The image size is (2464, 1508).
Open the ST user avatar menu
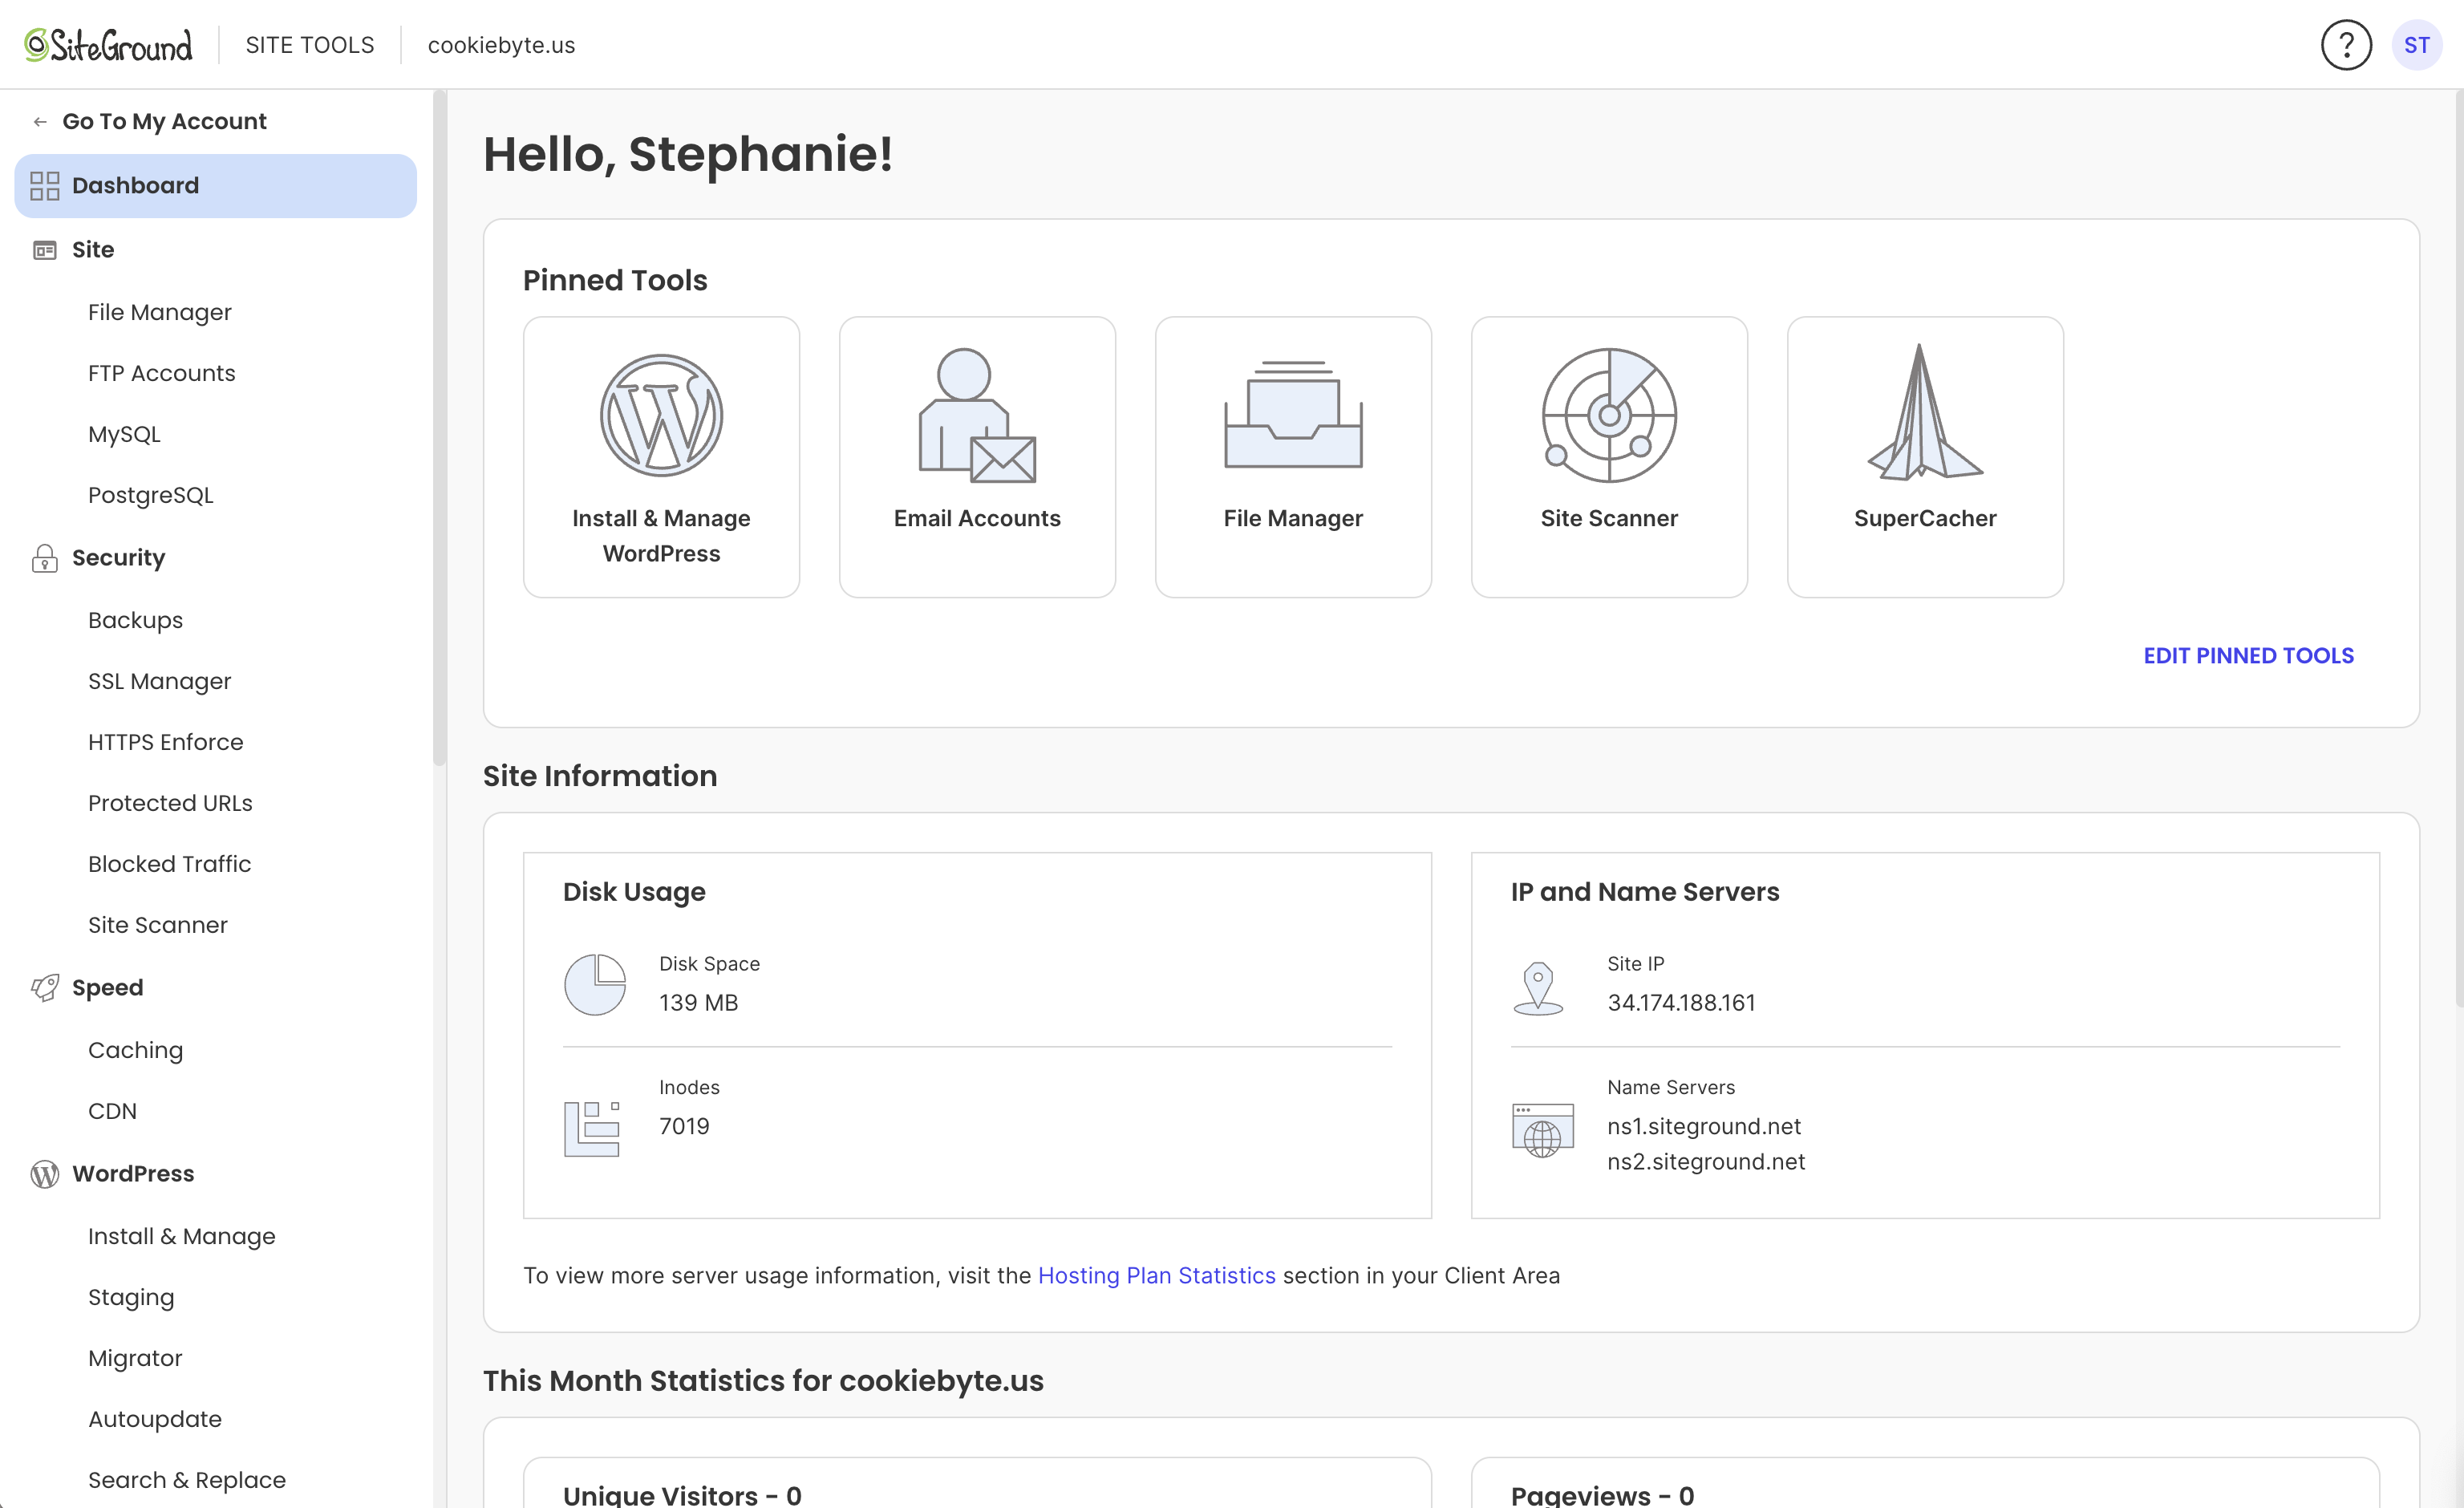[x=2416, y=45]
